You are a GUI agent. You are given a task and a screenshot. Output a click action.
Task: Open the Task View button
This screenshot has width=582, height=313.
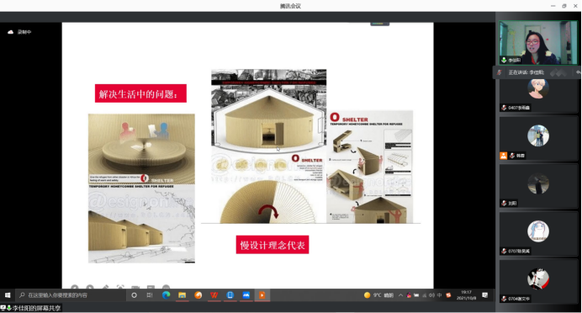[150, 295]
